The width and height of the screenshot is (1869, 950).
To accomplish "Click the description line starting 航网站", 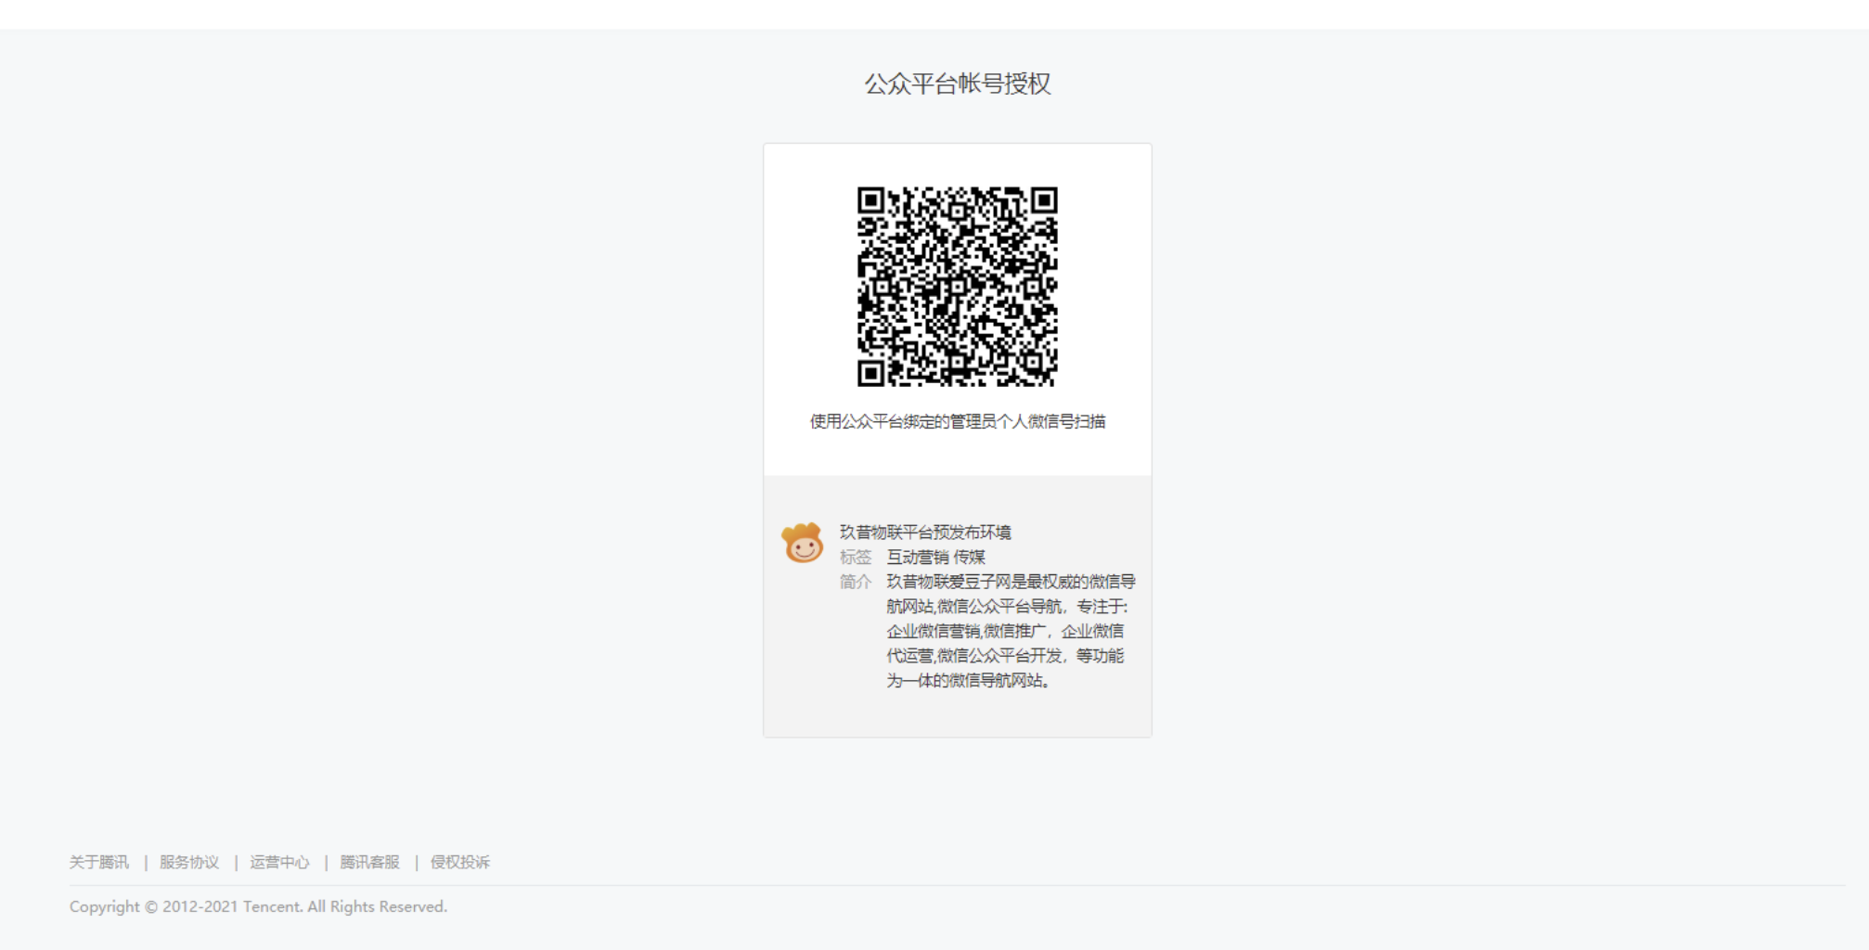I will coord(1007,606).
